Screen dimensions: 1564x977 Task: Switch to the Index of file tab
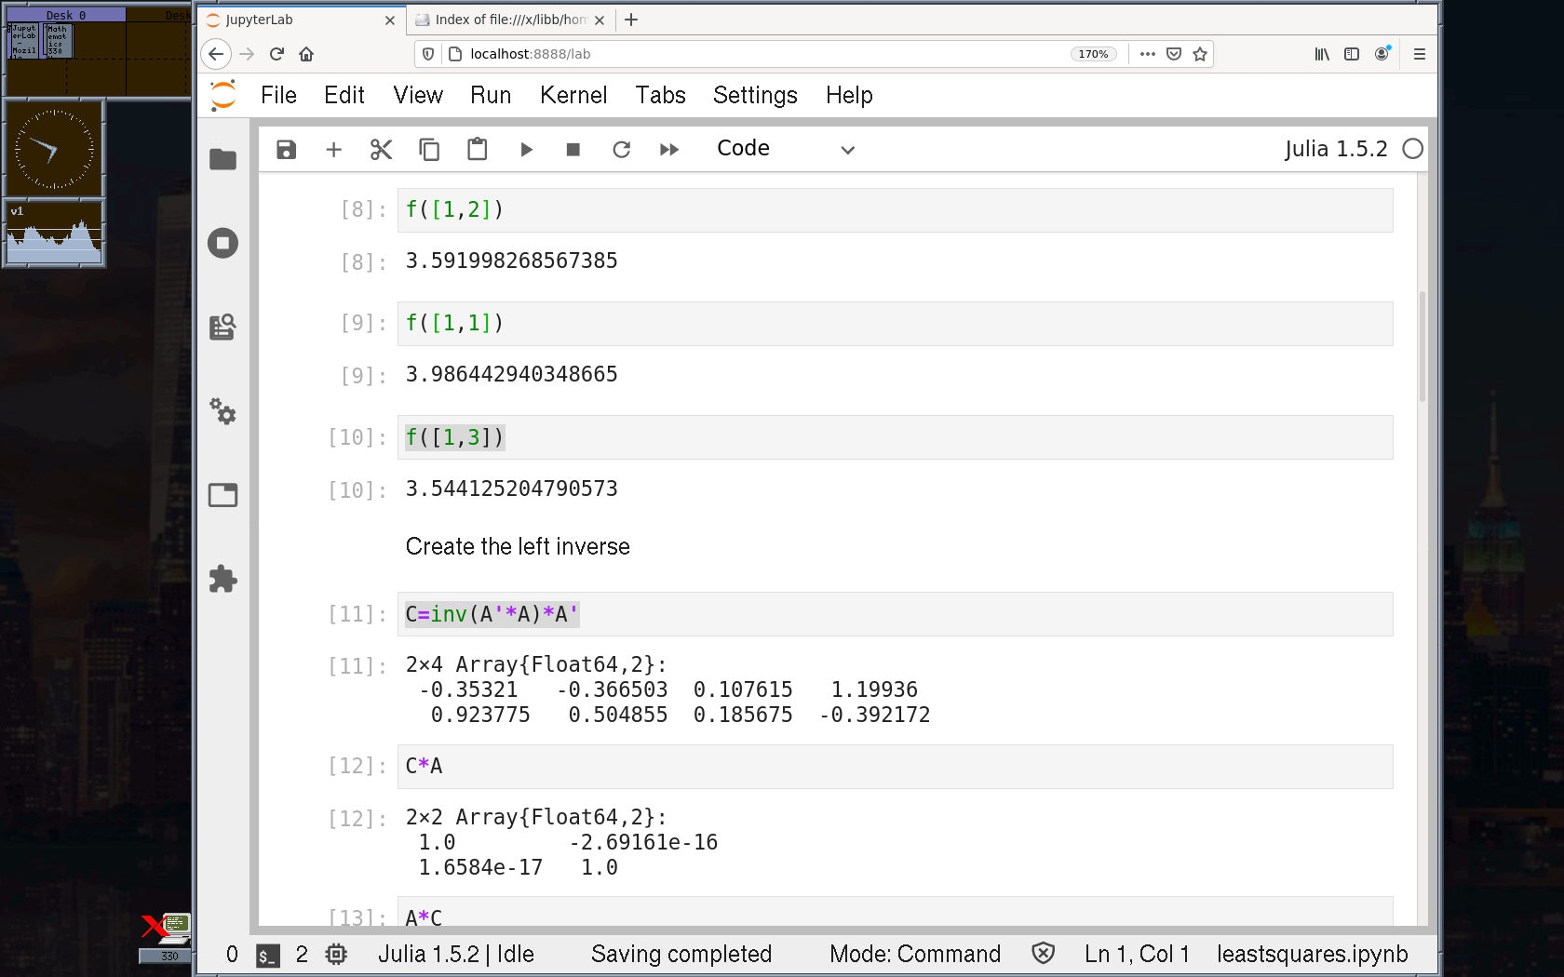508,20
